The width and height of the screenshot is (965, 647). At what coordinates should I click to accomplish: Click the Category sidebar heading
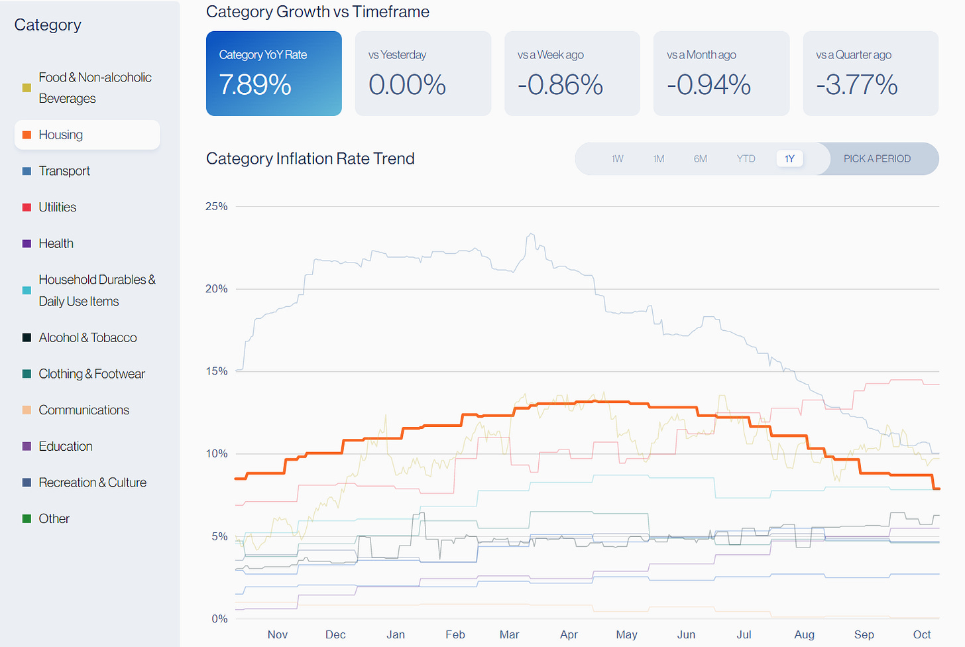pyautogui.click(x=48, y=25)
